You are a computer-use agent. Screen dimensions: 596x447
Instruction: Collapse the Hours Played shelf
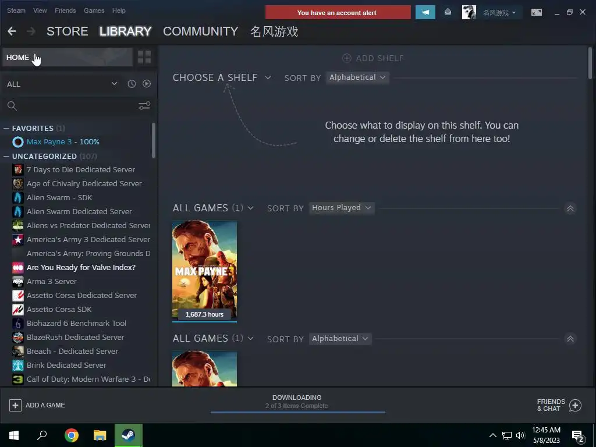coord(570,208)
